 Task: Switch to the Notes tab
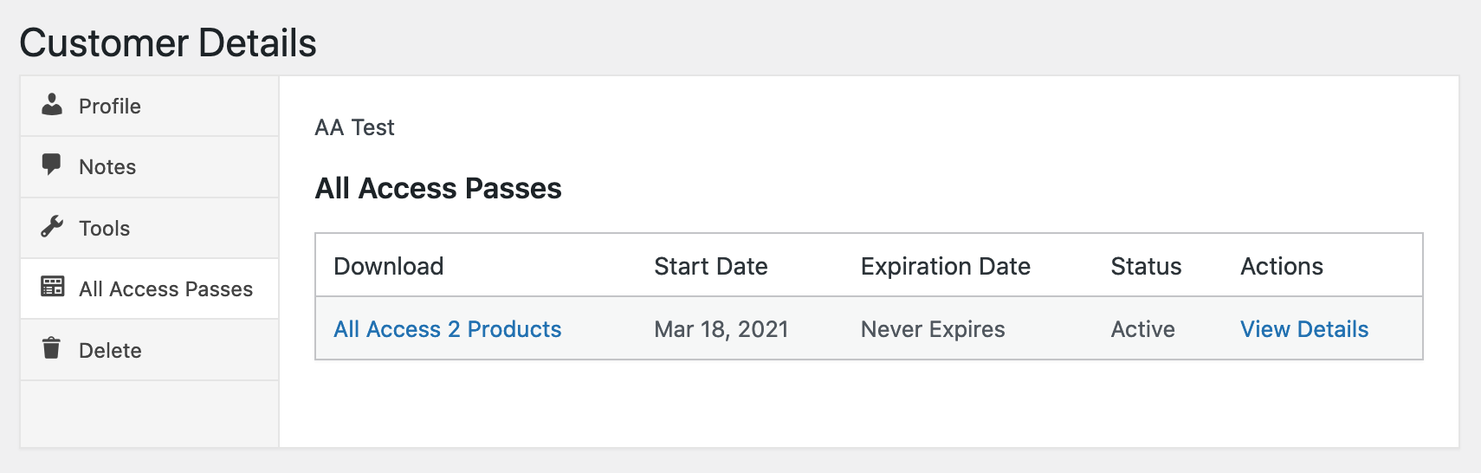(107, 167)
